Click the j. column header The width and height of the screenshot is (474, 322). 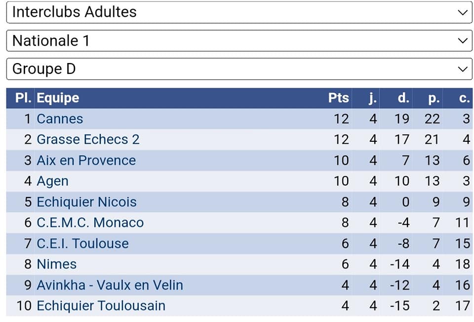373,98
